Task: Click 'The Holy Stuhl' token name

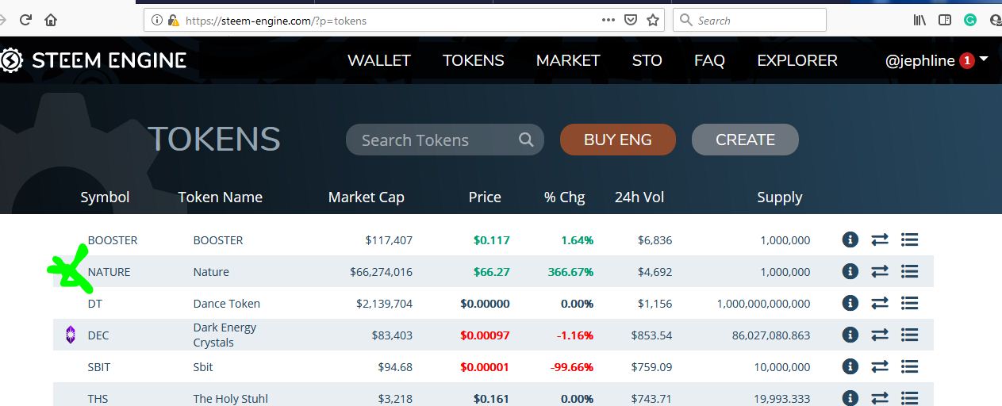Action: [x=232, y=399]
